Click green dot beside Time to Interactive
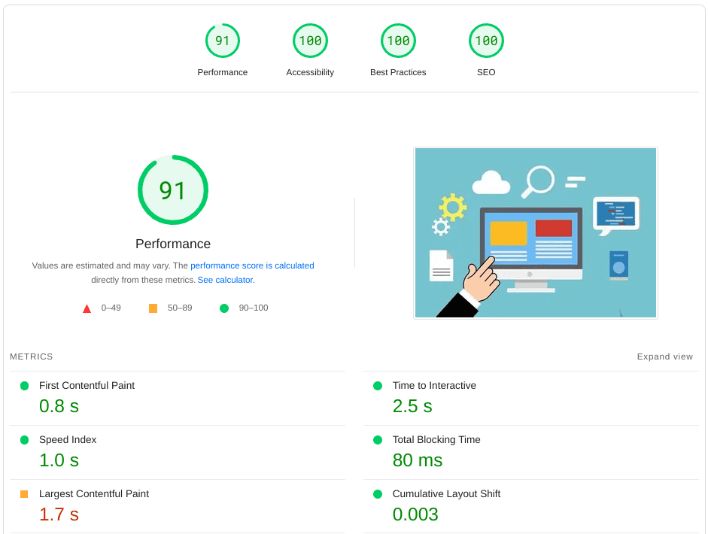Screen dimensions: 708x534 378,386
